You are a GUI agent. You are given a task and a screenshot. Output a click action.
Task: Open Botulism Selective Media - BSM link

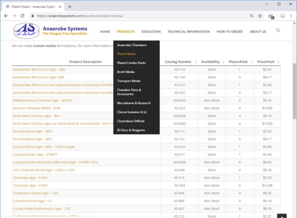(x=37, y=108)
